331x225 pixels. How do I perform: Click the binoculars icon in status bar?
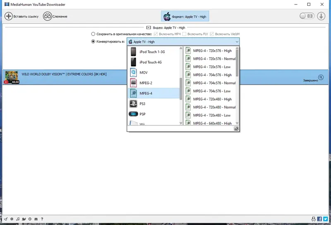coord(36,219)
